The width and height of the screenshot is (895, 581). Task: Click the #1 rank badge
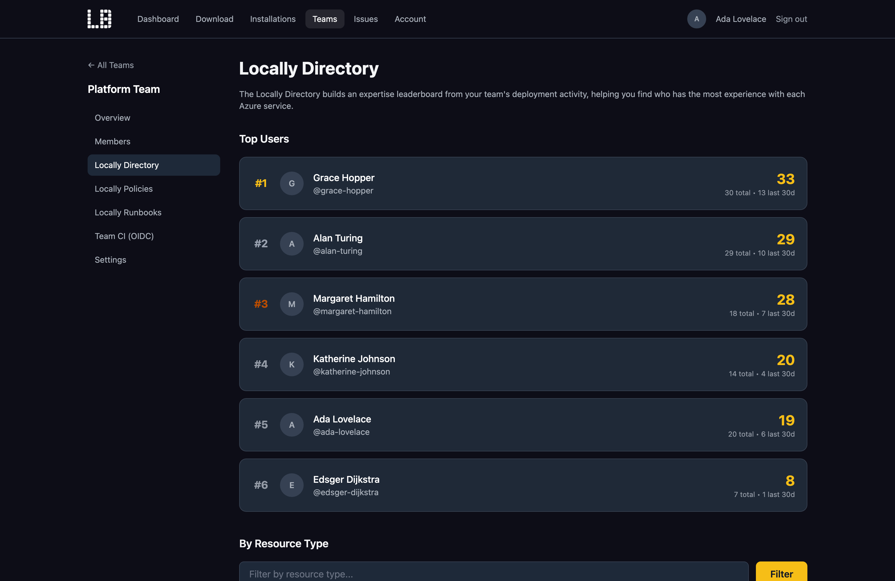pyautogui.click(x=261, y=183)
